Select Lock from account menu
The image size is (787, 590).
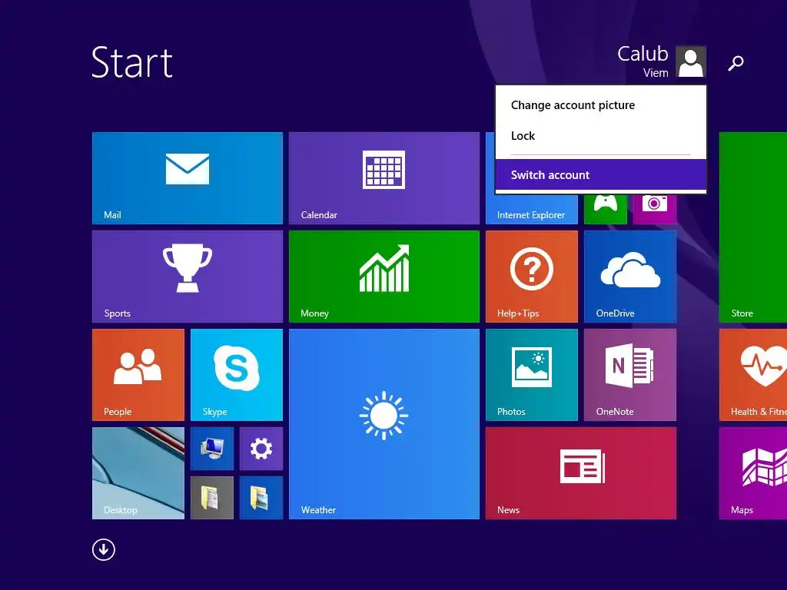pos(601,136)
